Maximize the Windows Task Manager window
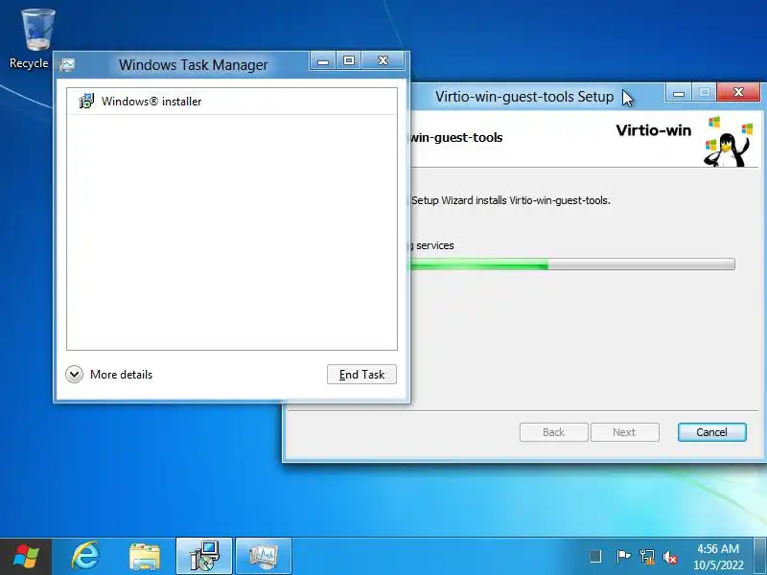Viewport: 767px width, 575px height. pyautogui.click(x=349, y=61)
